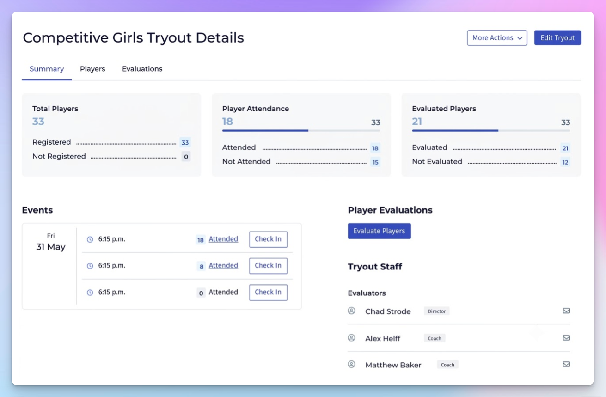606x397 pixels.
Task: Click the Evaluated Players progress bar
Action: click(491, 131)
